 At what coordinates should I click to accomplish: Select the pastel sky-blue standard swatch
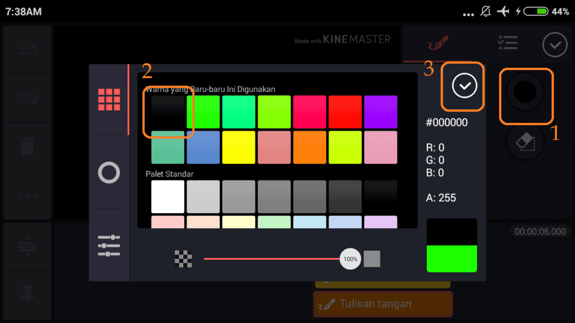tap(309, 222)
